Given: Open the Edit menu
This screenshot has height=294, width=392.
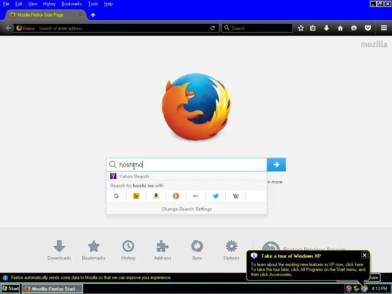Looking at the screenshot, I should [x=19, y=4].
